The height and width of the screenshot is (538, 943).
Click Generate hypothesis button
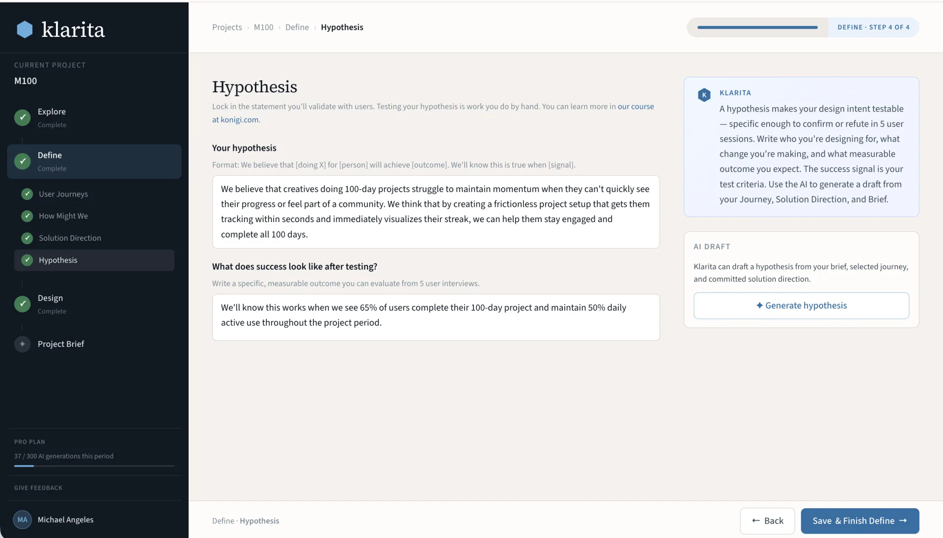tap(801, 306)
